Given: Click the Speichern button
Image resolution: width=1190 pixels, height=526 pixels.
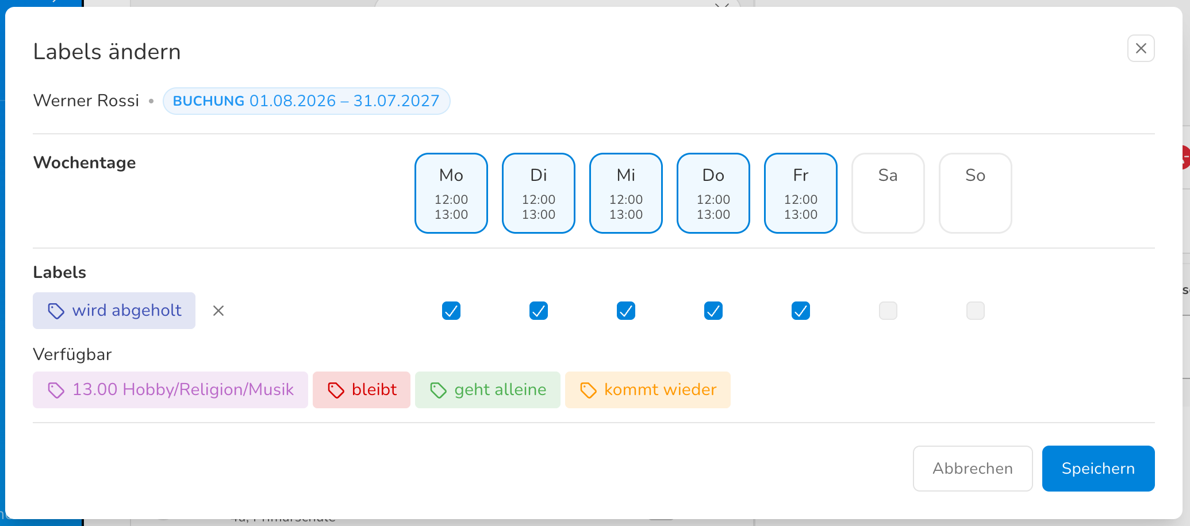Looking at the screenshot, I should point(1099,469).
